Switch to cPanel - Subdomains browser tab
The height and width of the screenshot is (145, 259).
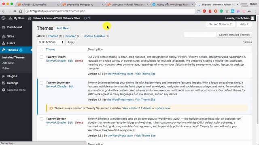tap(38, 4)
